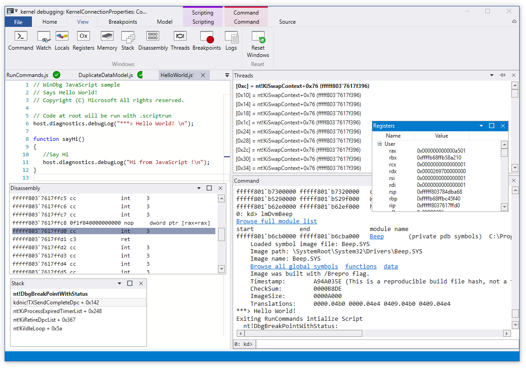This screenshot has width=526, height=370.
Task: Maximize the floating Registers panel
Action: click(x=492, y=126)
